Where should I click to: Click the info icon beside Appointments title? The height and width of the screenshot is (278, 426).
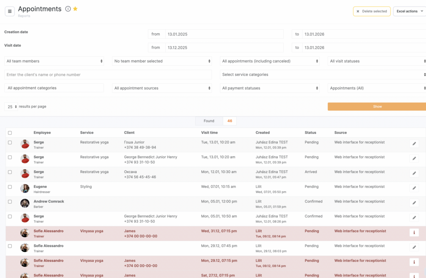[x=68, y=9]
